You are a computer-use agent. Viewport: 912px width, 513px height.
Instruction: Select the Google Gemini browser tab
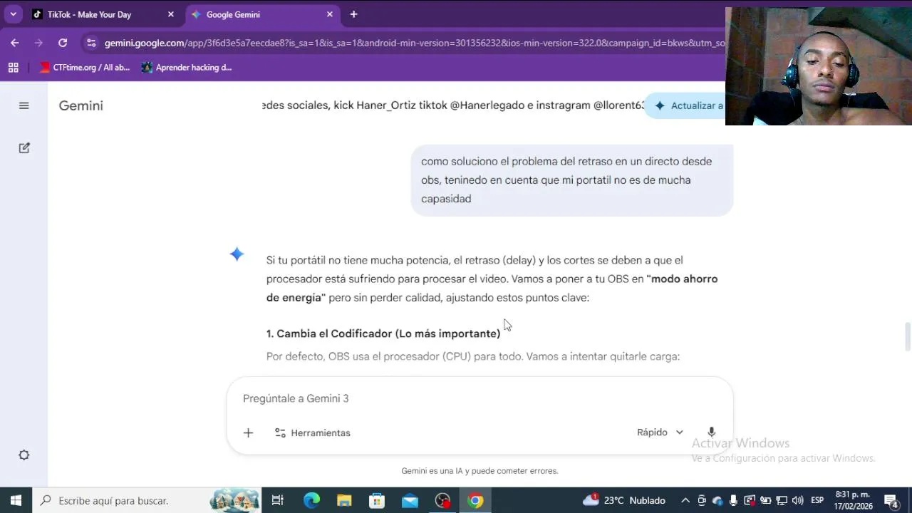262,14
